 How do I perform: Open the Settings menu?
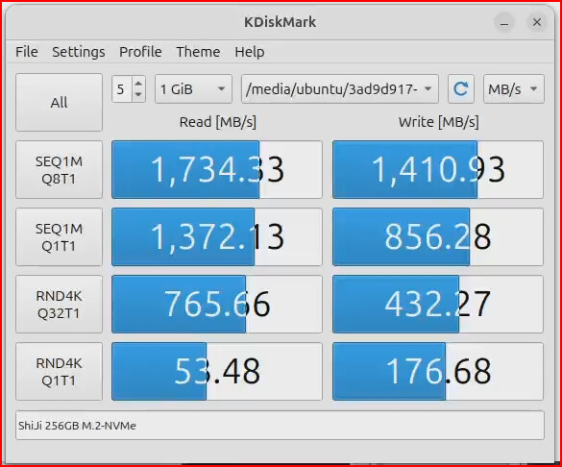[79, 52]
